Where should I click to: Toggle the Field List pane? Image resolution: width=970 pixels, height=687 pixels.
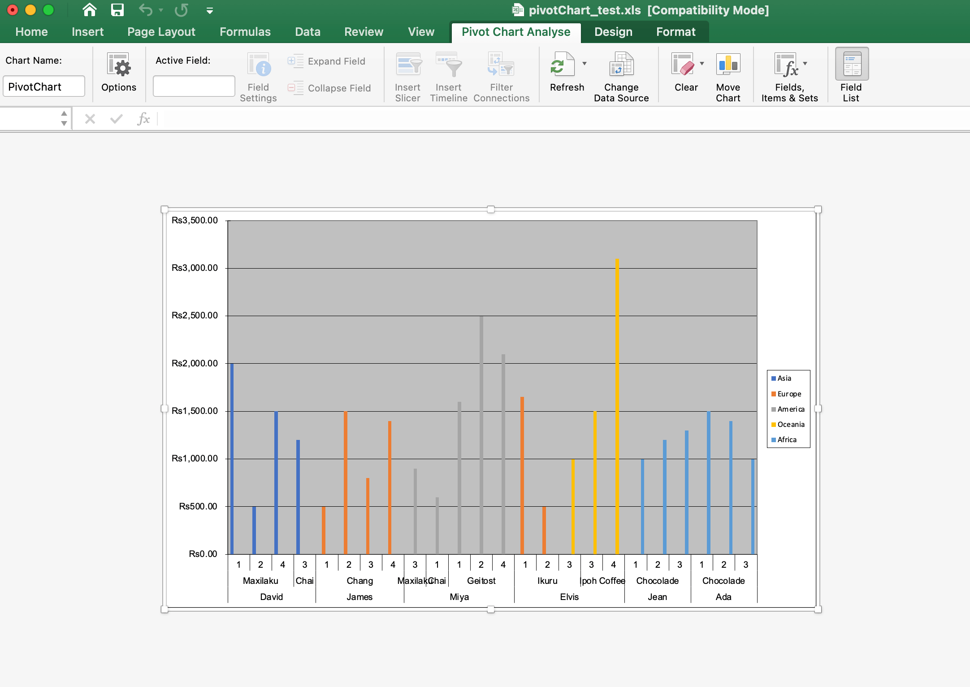coord(850,74)
